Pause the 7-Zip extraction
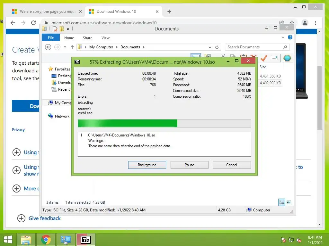This screenshot has width=329, height=246. [189, 165]
